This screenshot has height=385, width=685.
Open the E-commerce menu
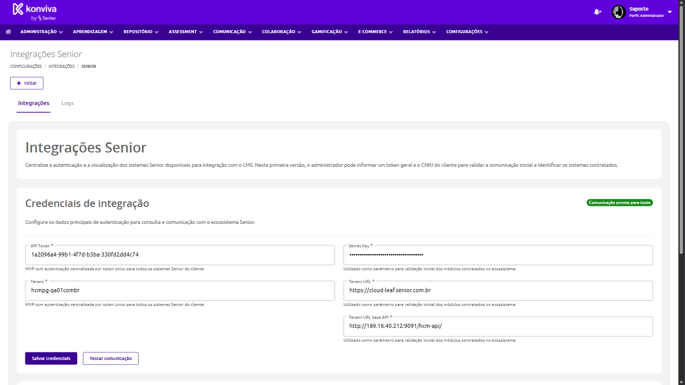pos(376,32)
